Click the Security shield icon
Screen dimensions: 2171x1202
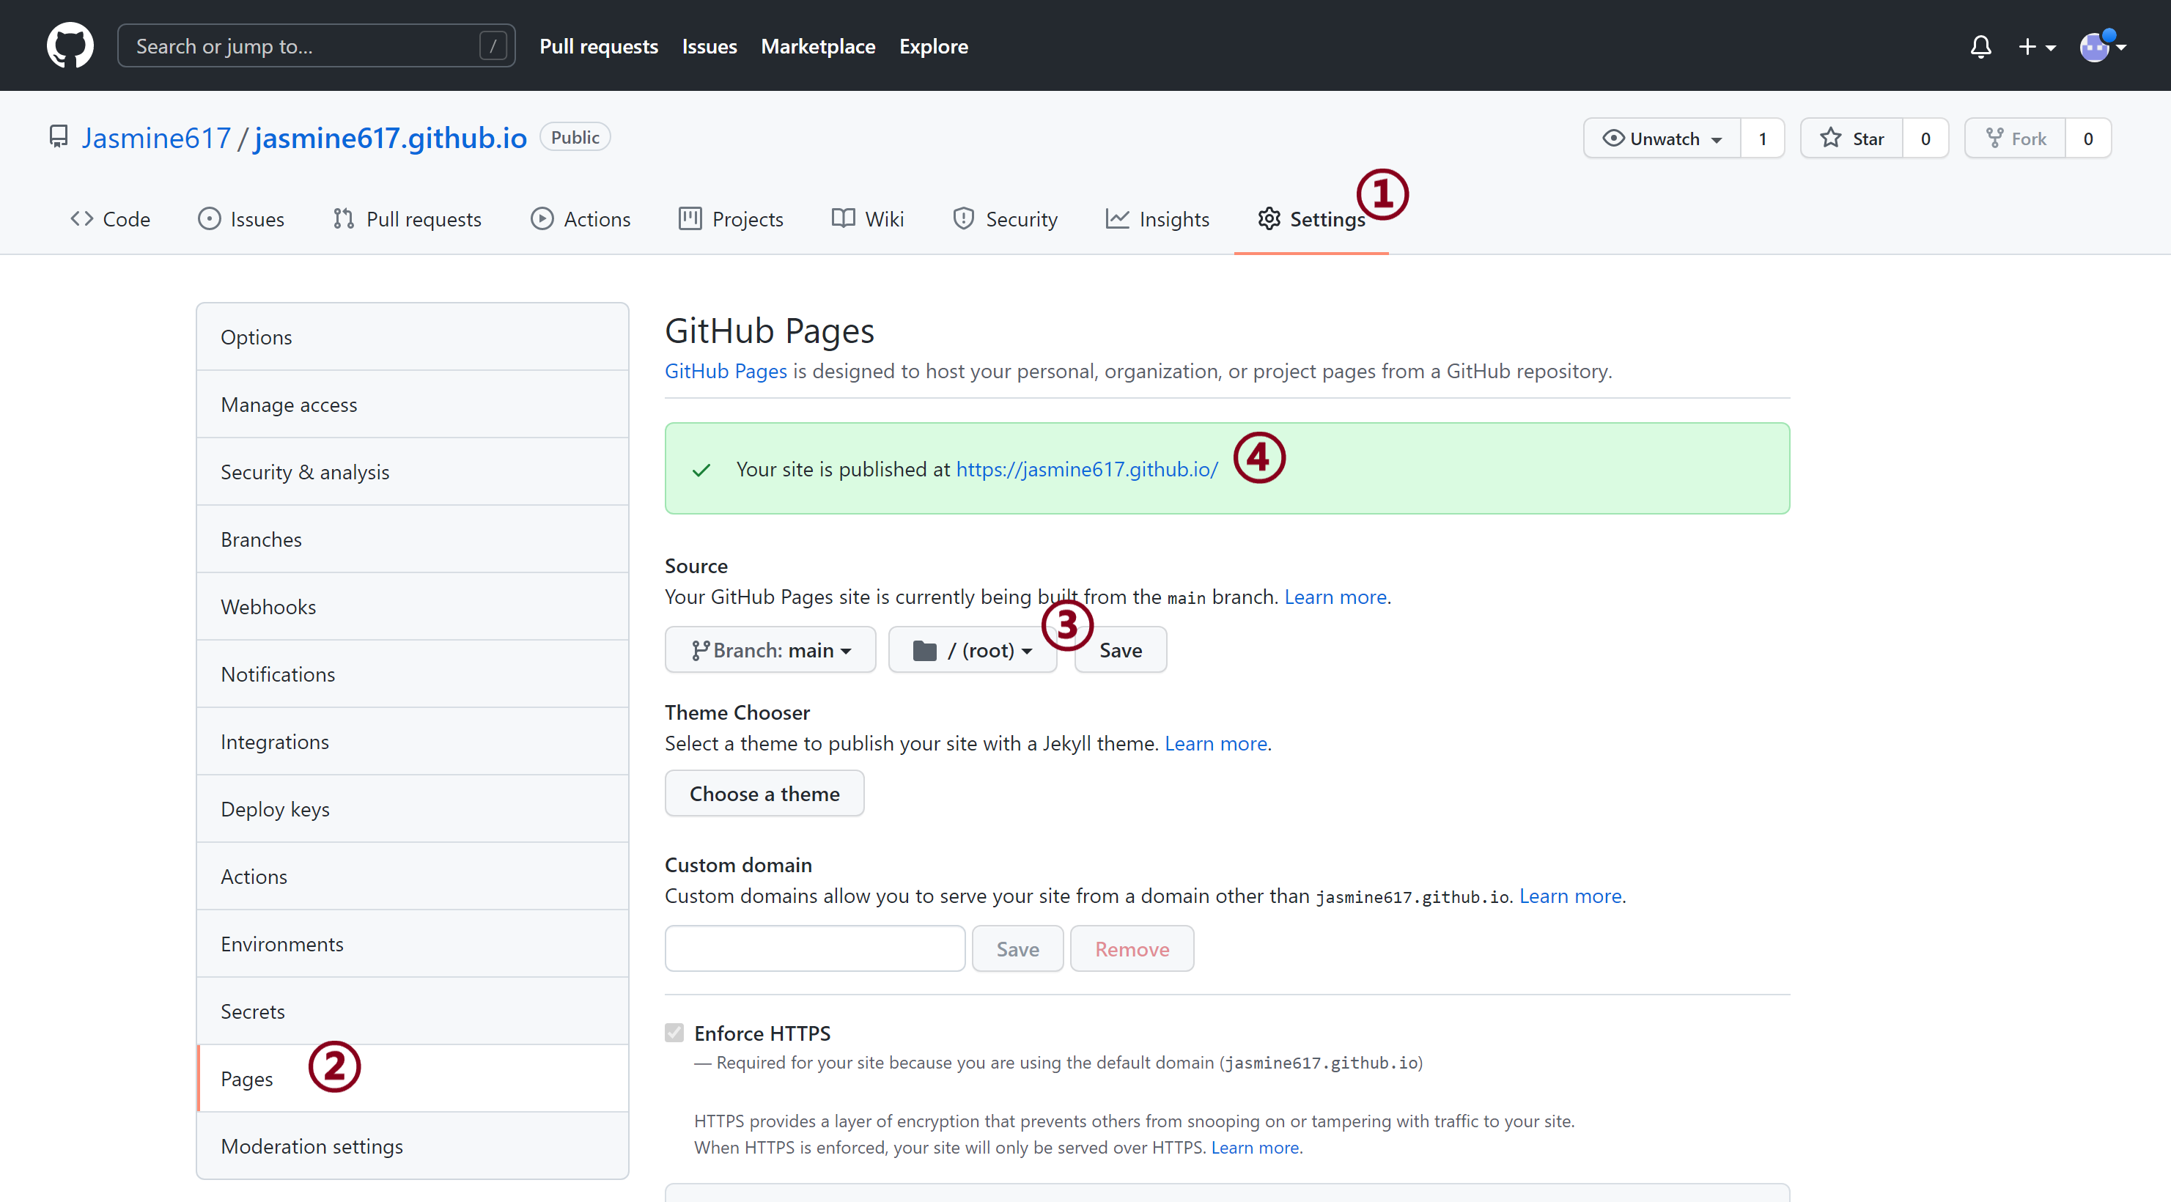(963, 218)
